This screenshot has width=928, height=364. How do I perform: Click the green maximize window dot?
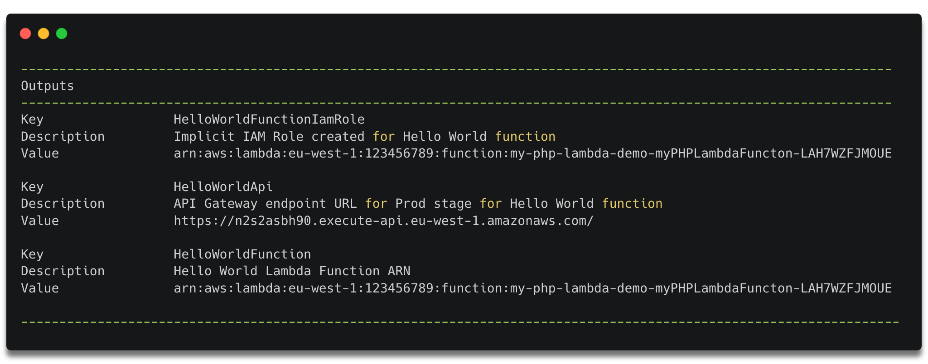pos(62,34)
